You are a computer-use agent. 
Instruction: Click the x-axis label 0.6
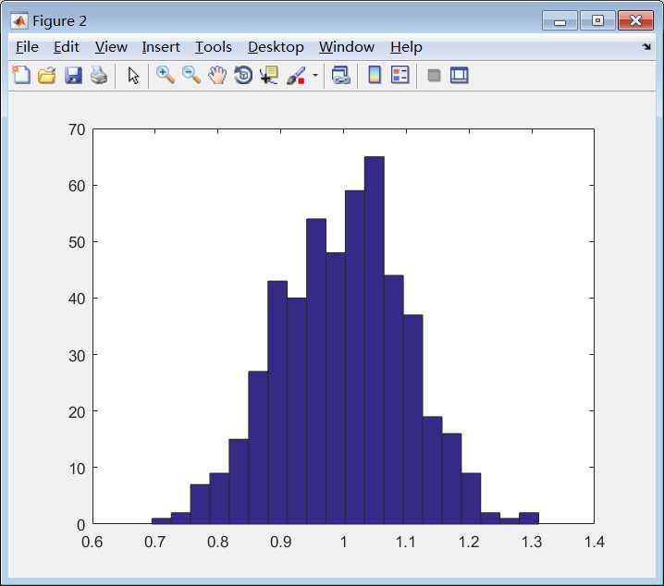pyautogui.click(x=92, y=542)
